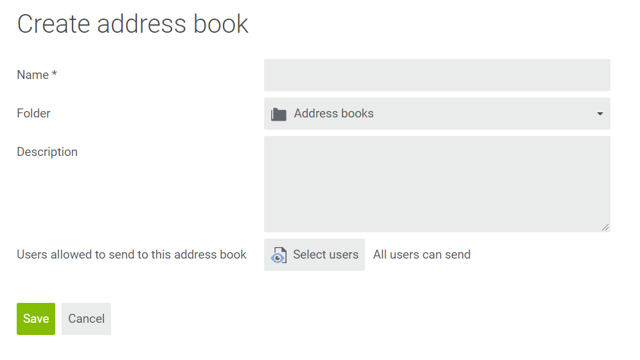This screenshot has width=640, height=360.
Task: Click the 'Select users' button text
Action: pyautogui.click(x=326, y=255)
